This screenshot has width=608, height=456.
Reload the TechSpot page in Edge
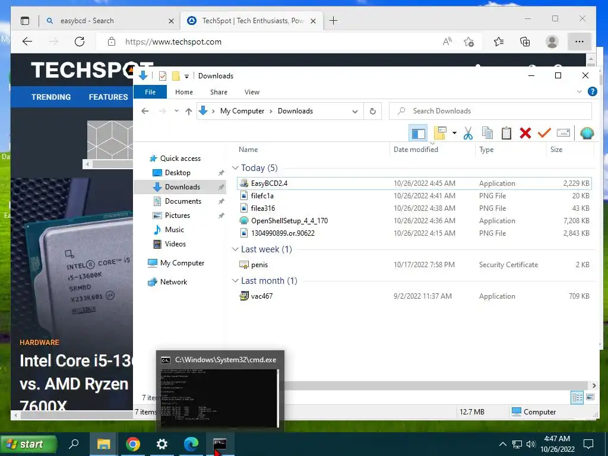(80, 42)
